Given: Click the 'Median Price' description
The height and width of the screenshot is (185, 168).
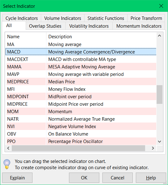Looking at the screenshot, I should [62, 82].
